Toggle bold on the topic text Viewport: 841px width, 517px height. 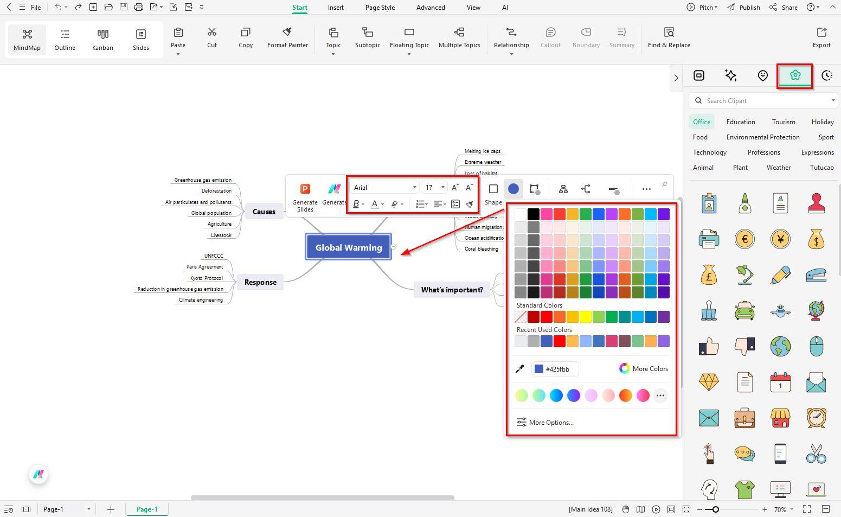pos(356,204)
